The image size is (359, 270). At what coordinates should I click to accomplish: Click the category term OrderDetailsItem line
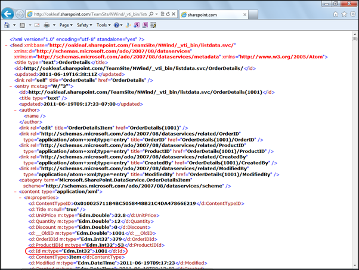(106, 180)
